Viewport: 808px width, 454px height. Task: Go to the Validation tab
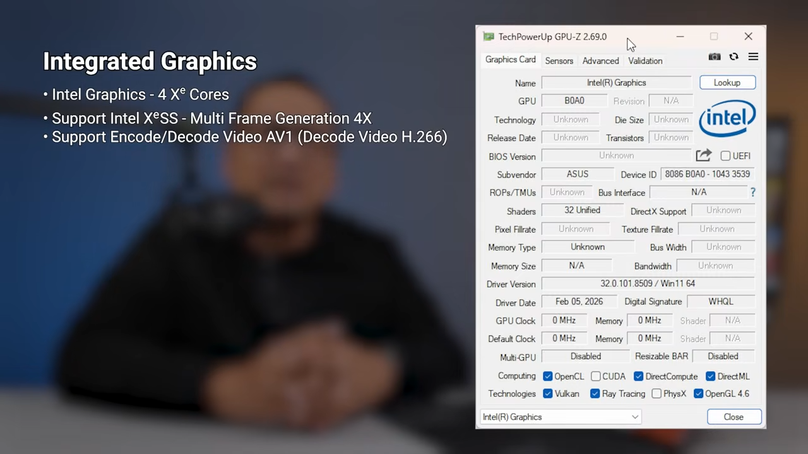point(645,61)
